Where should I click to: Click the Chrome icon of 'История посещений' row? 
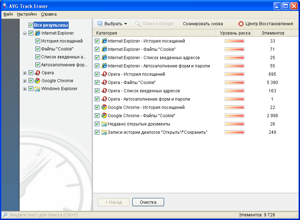pos(104,107)
